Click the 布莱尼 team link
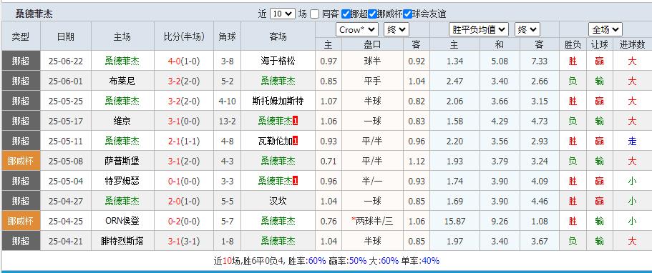This screenshot has height=273, width=652. (122, 81)
